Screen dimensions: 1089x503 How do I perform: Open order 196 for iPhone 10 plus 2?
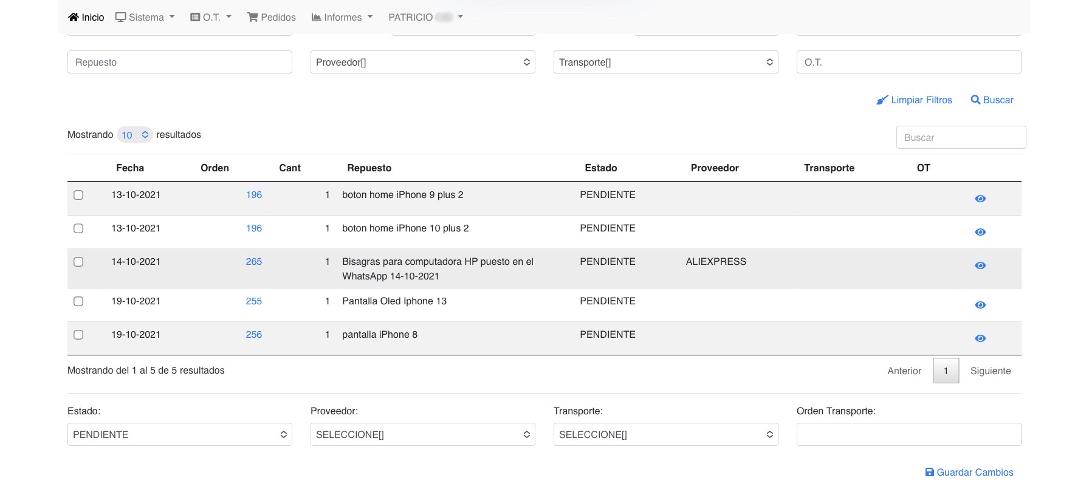click(254, 228)
